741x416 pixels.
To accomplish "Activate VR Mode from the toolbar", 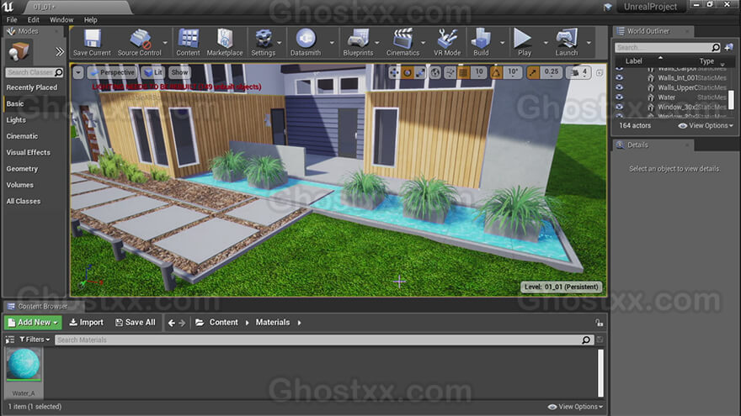I will coord(447,43).
